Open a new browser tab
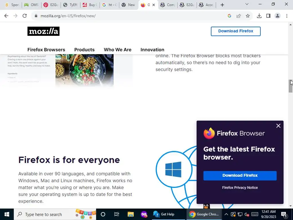The width and height of the screenshot is (293, 220). coord(222,5)
